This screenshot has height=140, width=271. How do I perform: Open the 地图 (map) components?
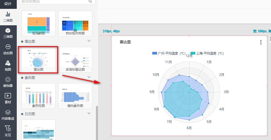tap(8, 66)
